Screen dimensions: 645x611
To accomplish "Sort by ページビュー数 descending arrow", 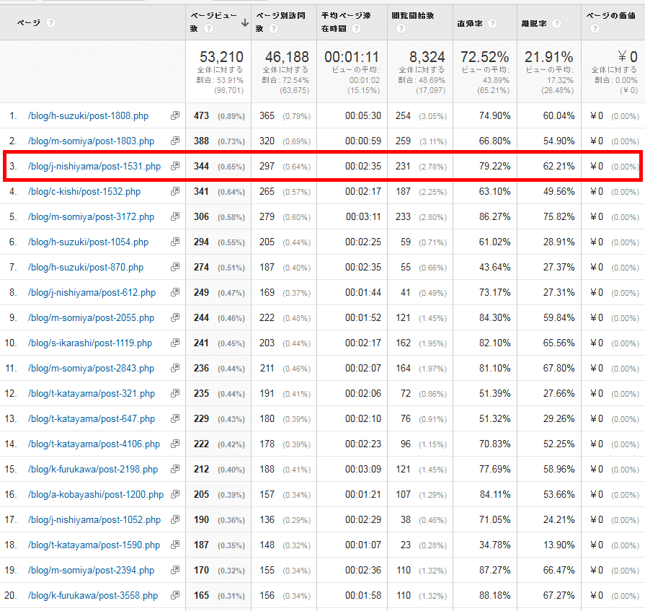I will pos(245,23).
